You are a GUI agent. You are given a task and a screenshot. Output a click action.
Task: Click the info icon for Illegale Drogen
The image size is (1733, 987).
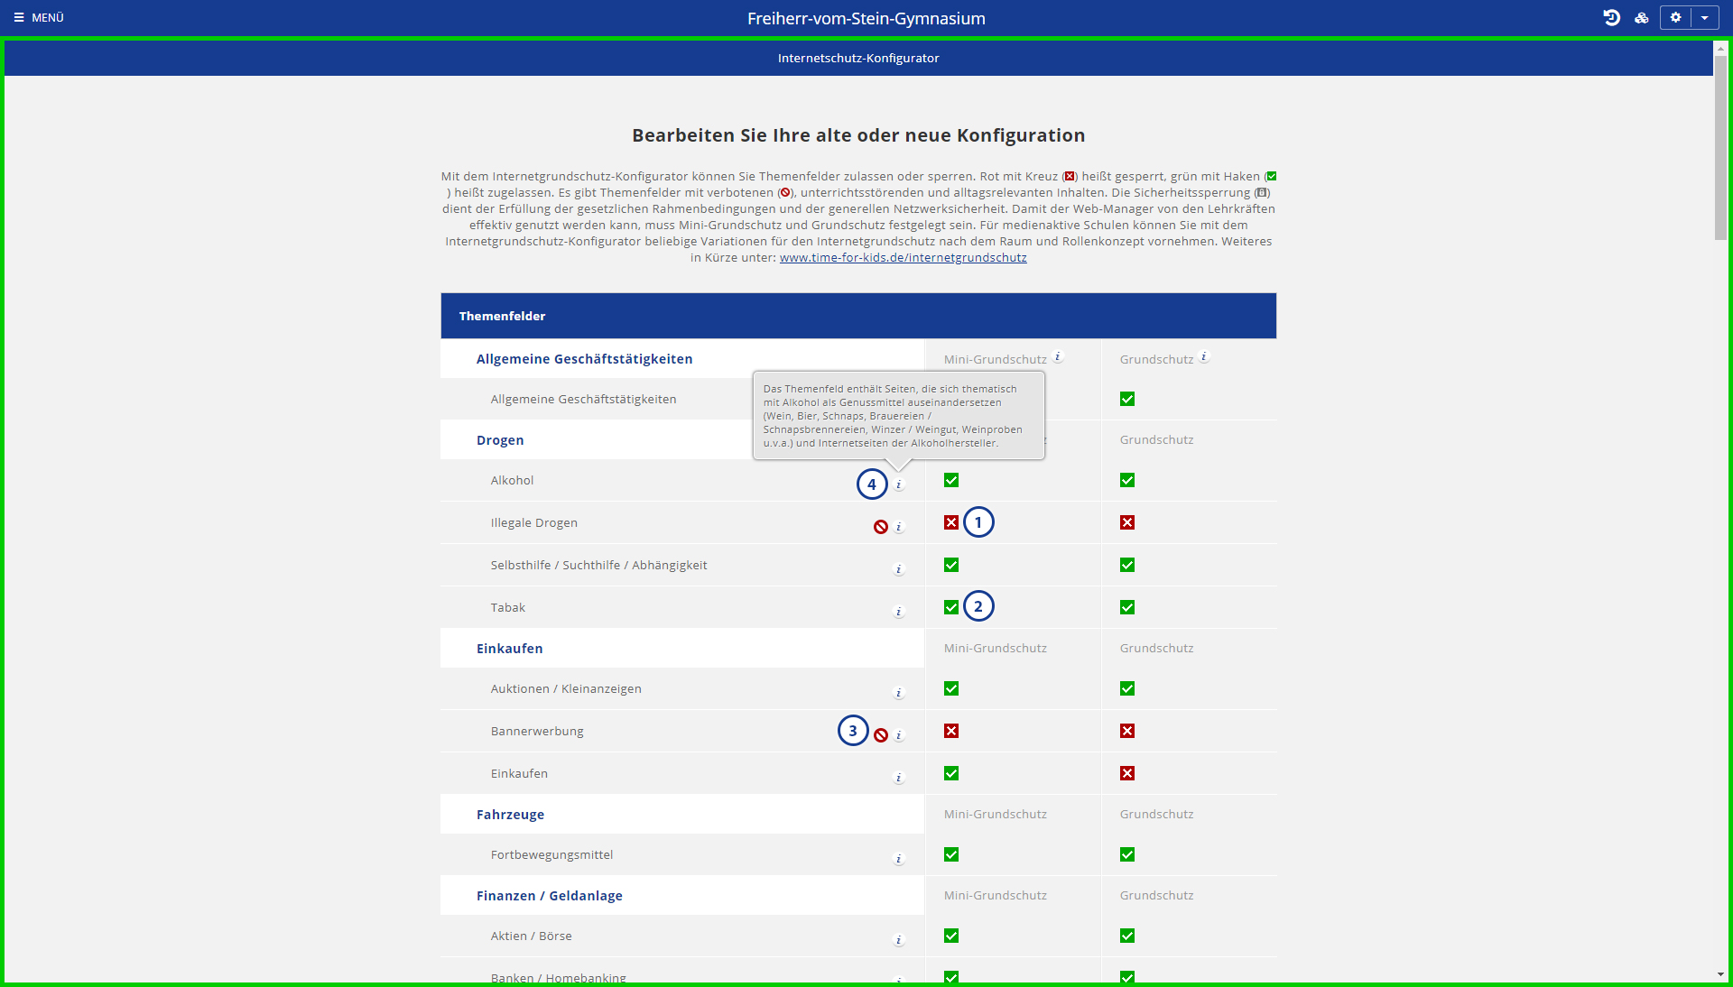pyautogui.click(x=899, y=527)
